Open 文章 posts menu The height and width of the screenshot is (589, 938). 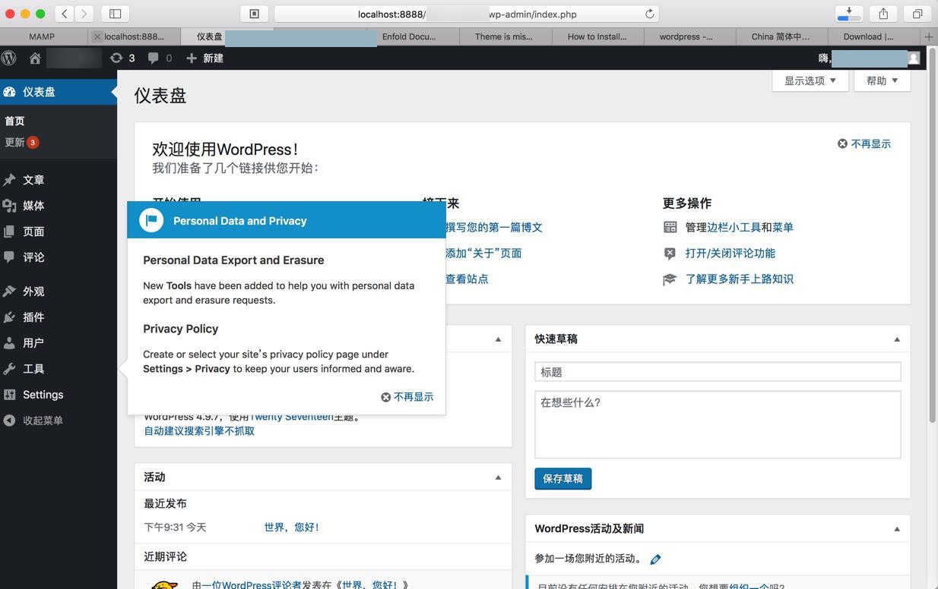tap(59, 180)
